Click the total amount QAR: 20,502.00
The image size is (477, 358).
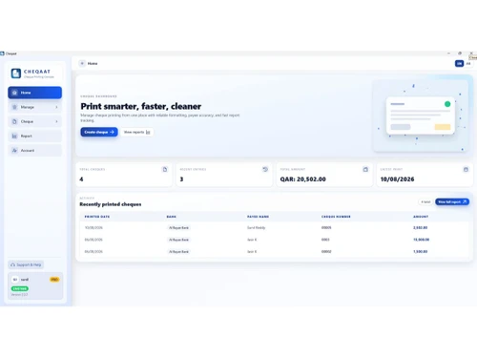(302, 179)
